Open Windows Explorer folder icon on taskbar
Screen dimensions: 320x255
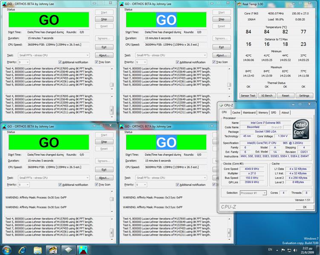pos(37,250)
